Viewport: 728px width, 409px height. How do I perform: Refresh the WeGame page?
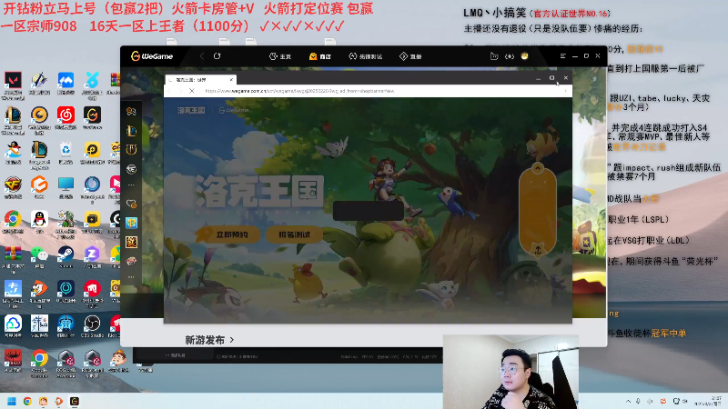217,56
